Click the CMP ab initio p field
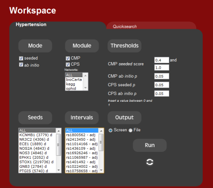 pos(161,76)
